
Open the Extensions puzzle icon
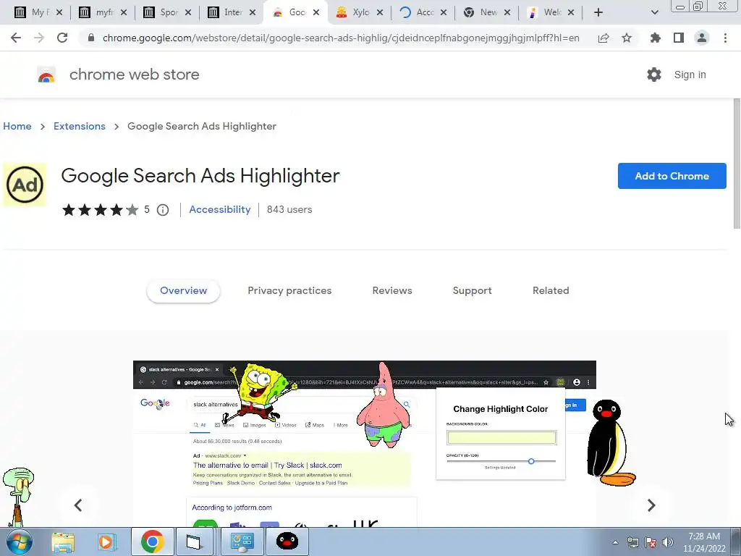click(x=655, y=38)
